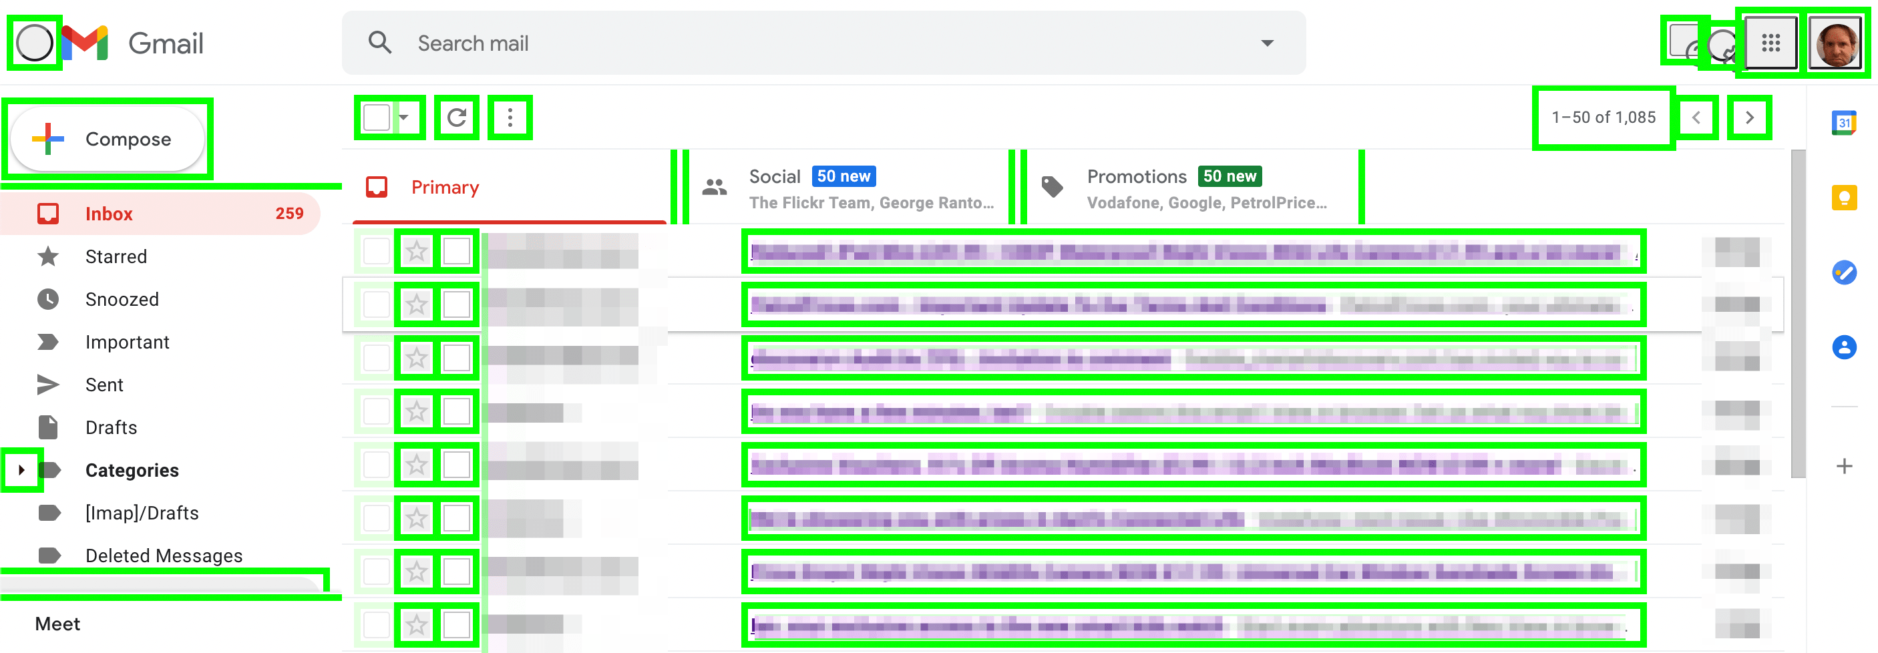Click the Compose button

coord(108,139)
